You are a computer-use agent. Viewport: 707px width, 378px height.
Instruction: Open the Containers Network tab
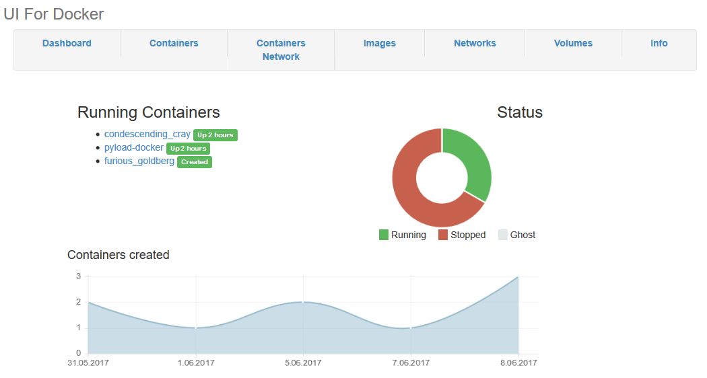coord(281,50)
